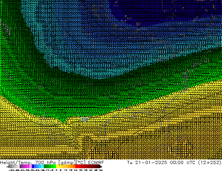Click the 'Height/Temp.' title text
222x171 pixels.
click(x=15, y=163)
